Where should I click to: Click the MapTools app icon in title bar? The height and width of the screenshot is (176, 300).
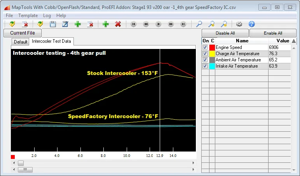(x=7, y=7)
